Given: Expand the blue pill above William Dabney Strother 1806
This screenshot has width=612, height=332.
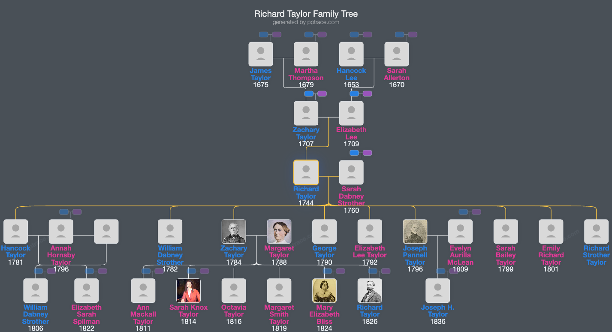Looking at the screenshot, I should click(x=38, y=271).
